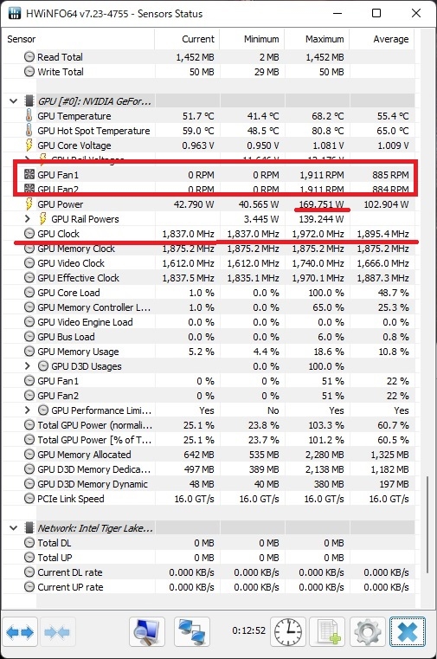Start logging with the sheet-plus icon
Screen dimensions: 437x659
pos(327,631)
